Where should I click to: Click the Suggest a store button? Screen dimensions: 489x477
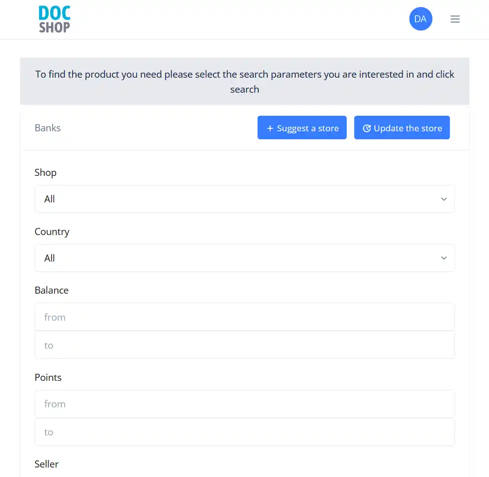302,128
